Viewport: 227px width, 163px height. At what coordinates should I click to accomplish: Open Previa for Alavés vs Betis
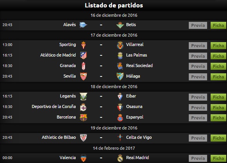pos(198,25)
